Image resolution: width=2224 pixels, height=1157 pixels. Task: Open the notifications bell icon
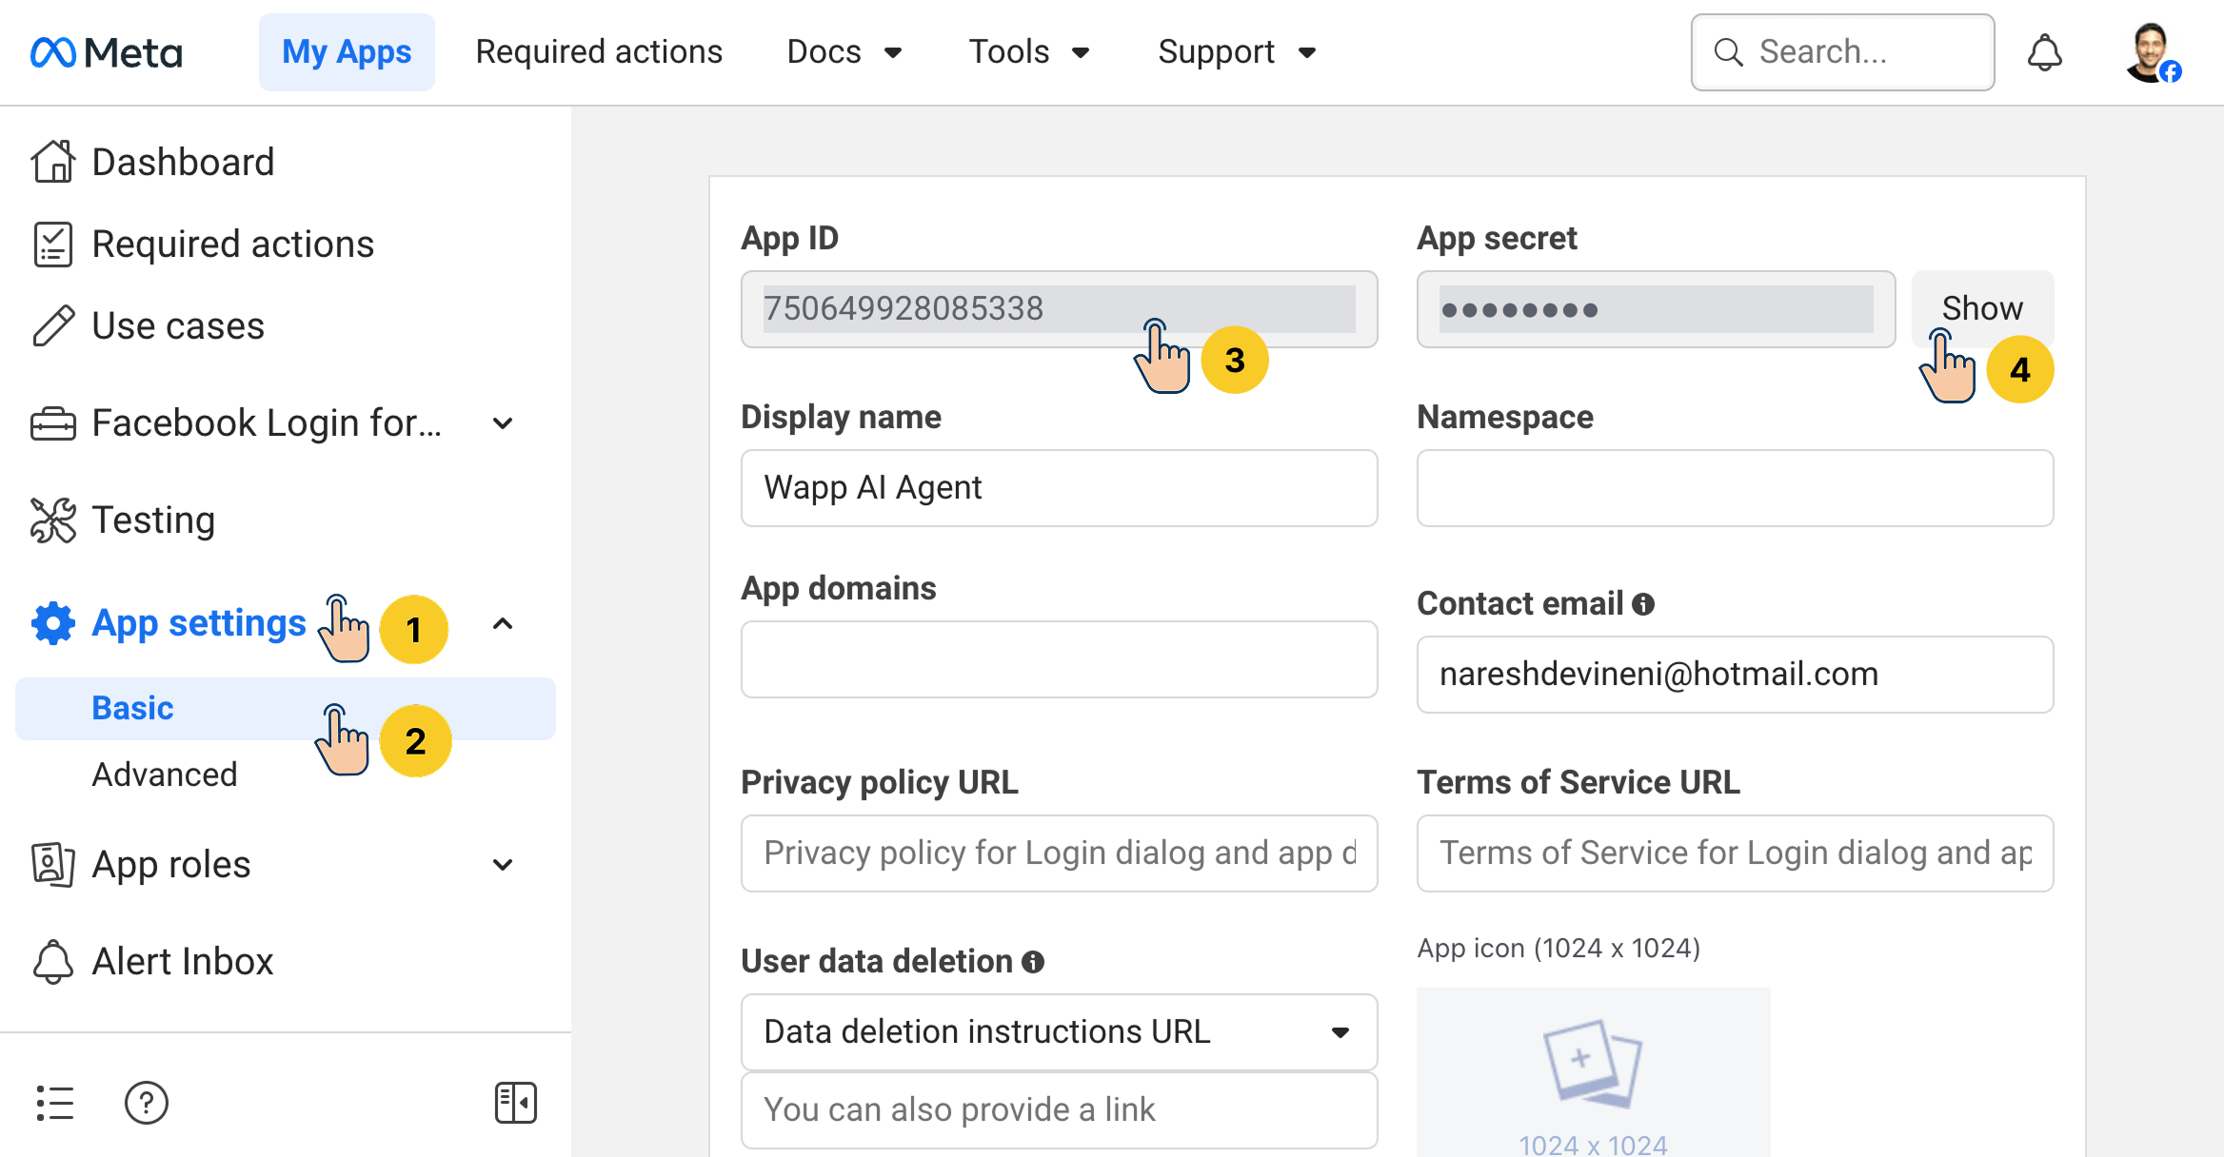tap(2044, 52)
